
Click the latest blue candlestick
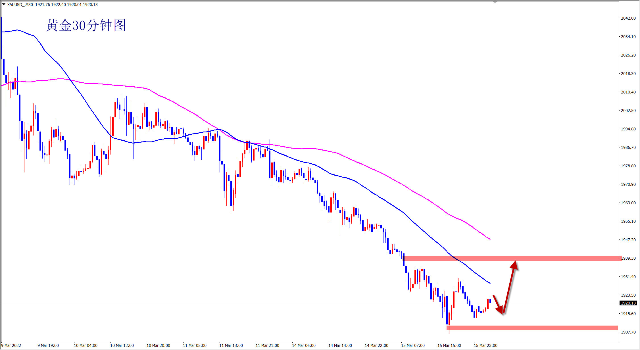(490, 301)
